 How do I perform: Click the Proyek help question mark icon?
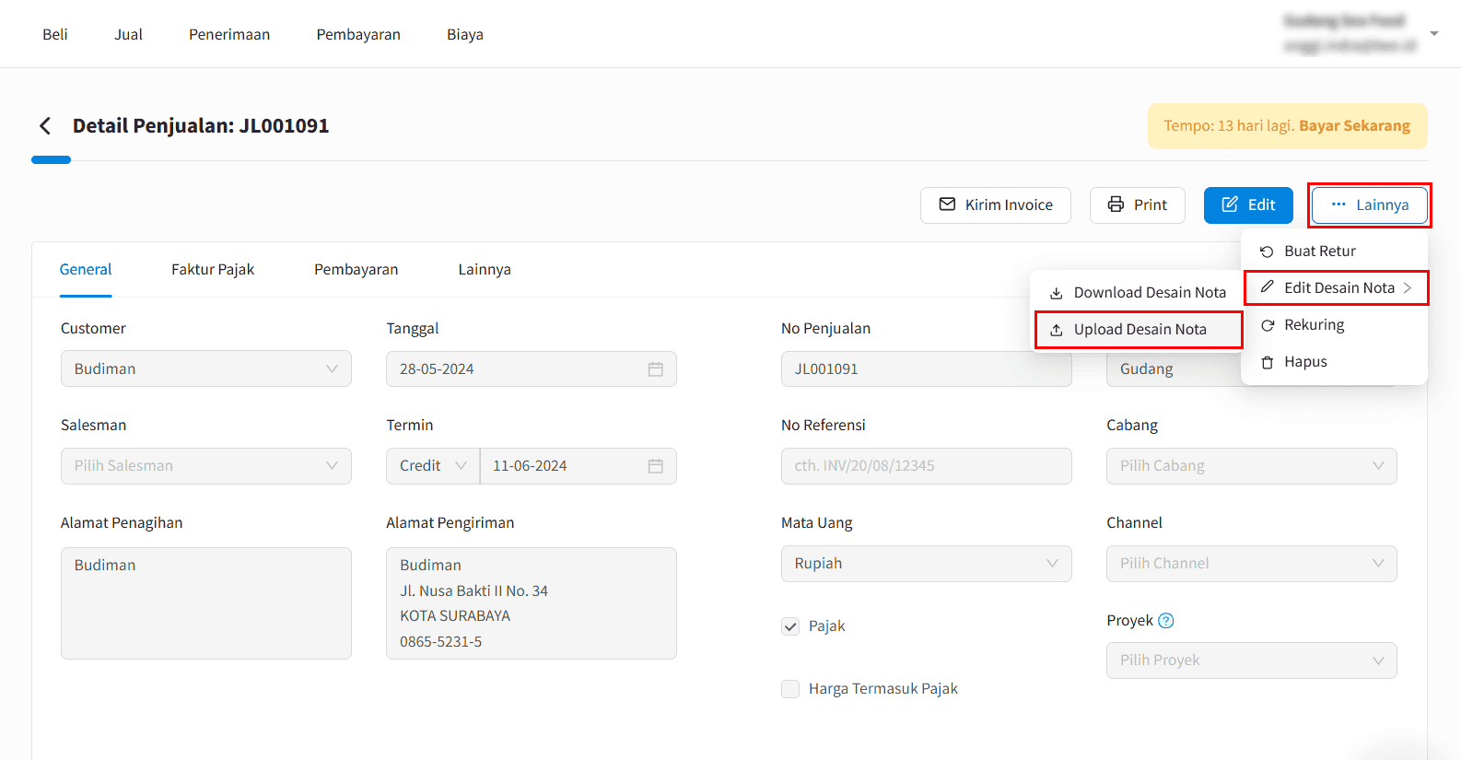click(x=1165, y=621)
